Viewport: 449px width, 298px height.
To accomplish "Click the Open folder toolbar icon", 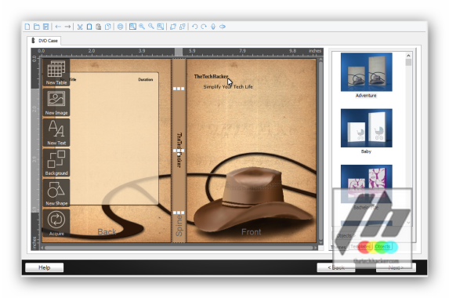I will click(36, 27).
